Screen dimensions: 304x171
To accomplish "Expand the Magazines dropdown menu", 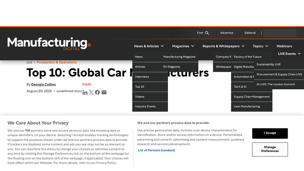I will tap(183, 46).
